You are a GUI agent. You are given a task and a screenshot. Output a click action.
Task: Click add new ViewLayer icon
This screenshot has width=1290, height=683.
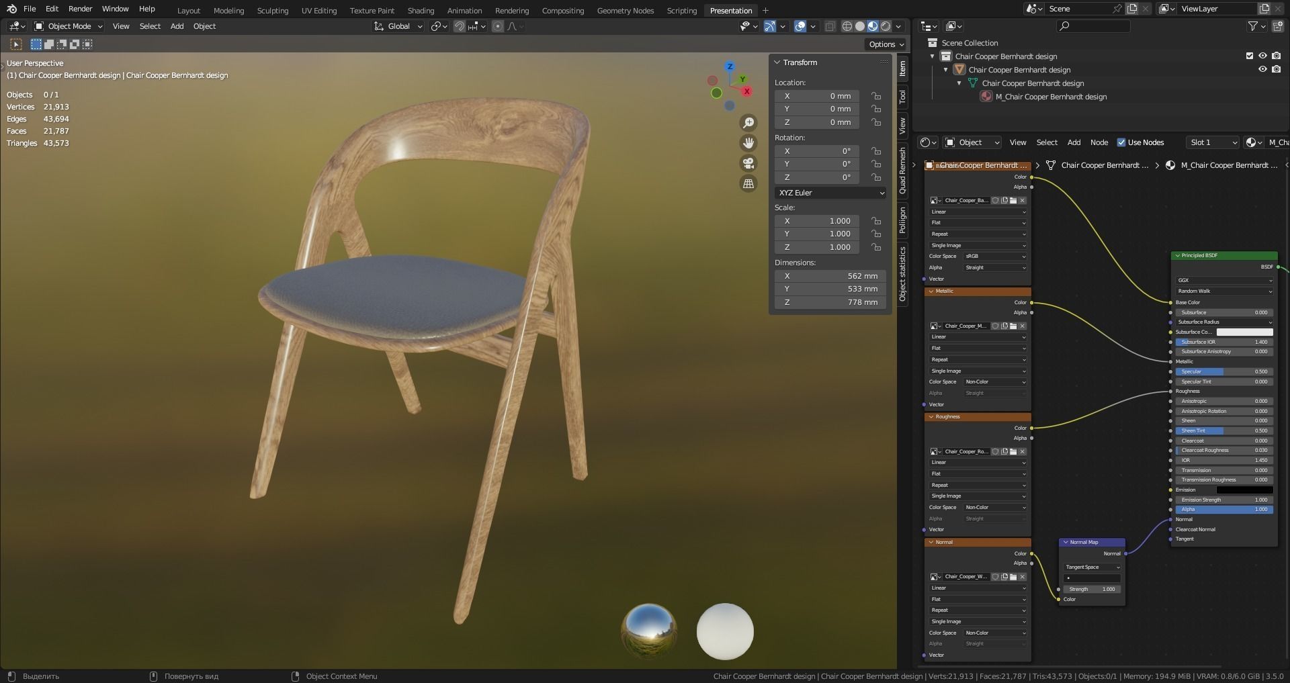(x=1264, y=9)
